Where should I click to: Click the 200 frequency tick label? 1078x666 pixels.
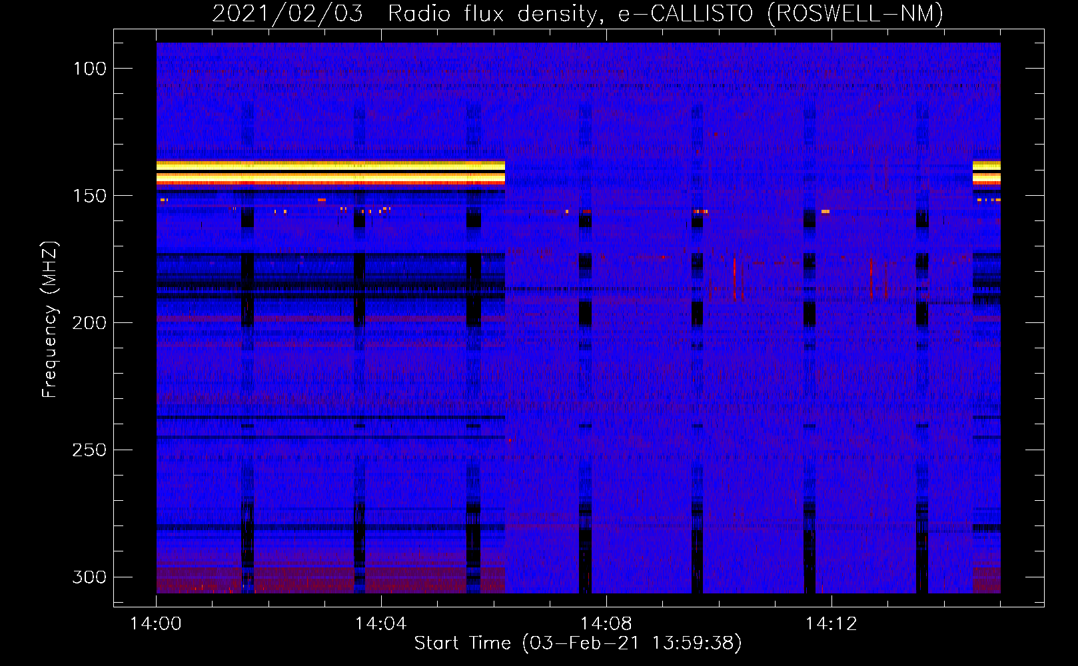[89, 323]
